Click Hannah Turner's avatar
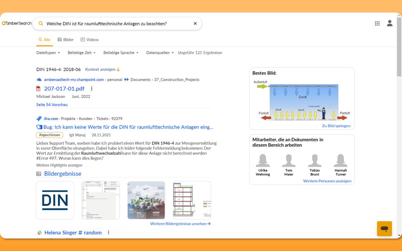The width and height of the screenshot is (402, 251). click(341, 161)
